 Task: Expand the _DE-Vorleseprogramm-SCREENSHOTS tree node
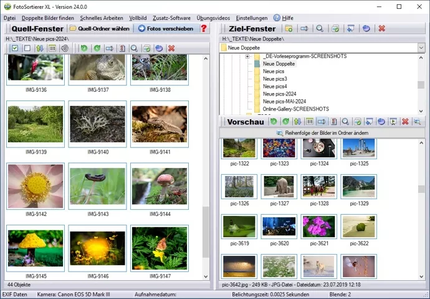coord(247,56)
